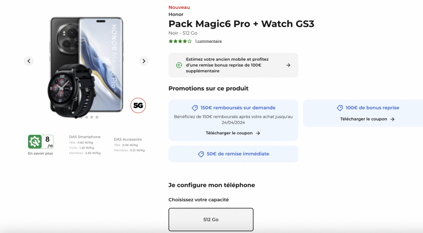
Task: Advance to next product image
Action: [x=144, y=61]
